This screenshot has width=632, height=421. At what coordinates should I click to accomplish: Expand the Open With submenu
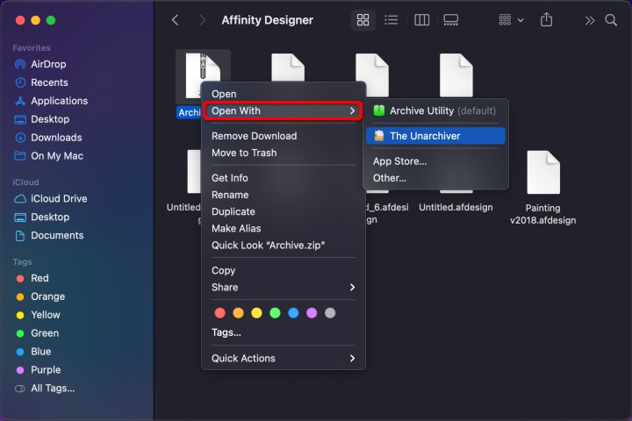[283, 111]
